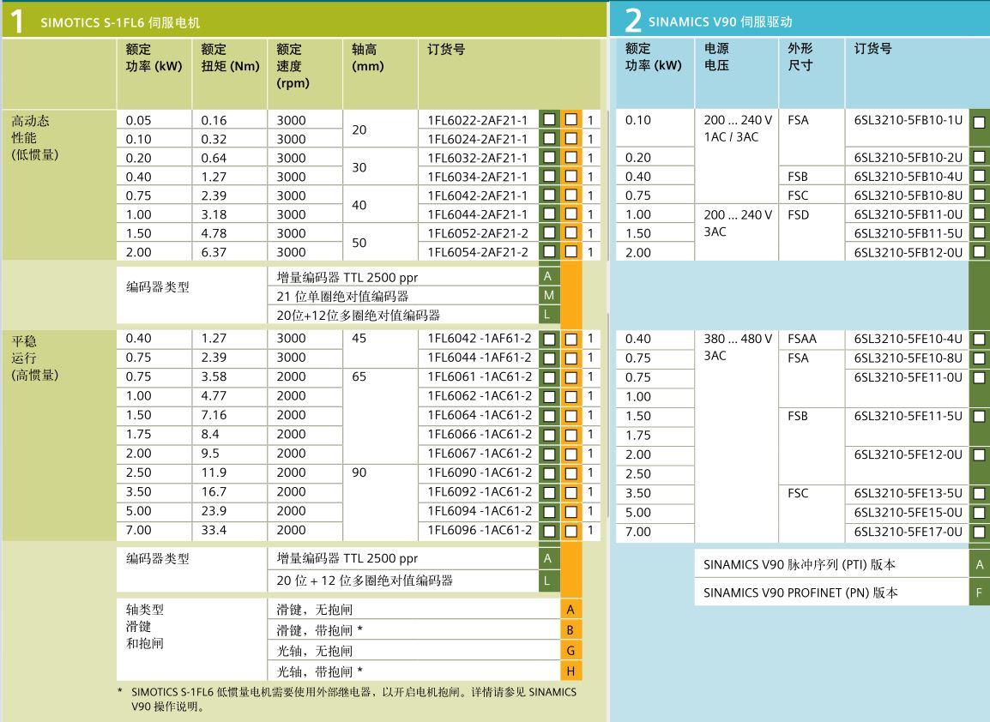Click drive order number 6SL3210-5FE11-5U

(908, 416)
